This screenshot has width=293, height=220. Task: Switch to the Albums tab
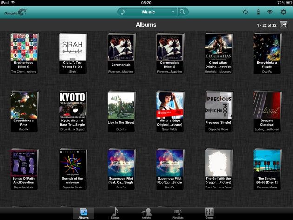(84, 213)
